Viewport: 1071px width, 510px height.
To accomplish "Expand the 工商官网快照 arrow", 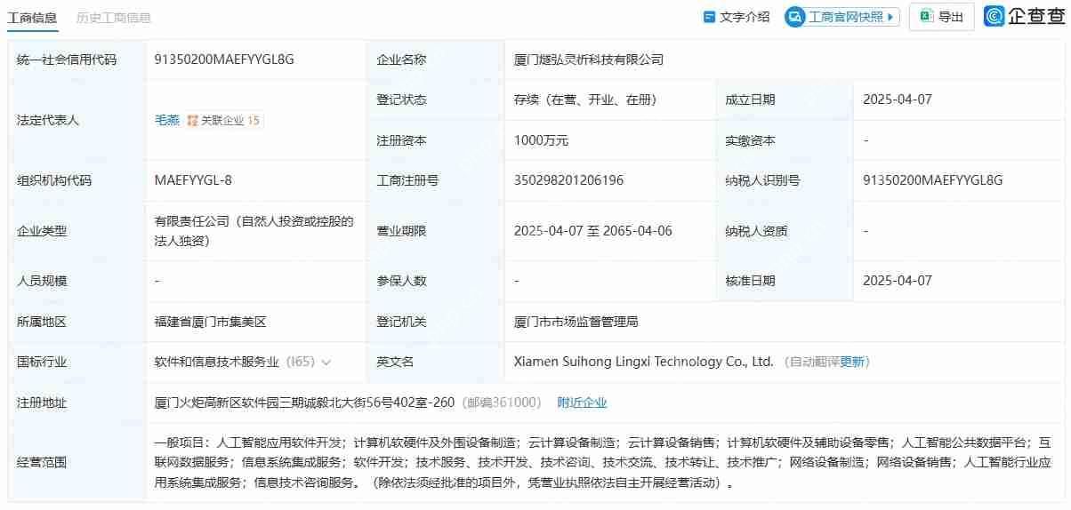I will pos(891,17).
